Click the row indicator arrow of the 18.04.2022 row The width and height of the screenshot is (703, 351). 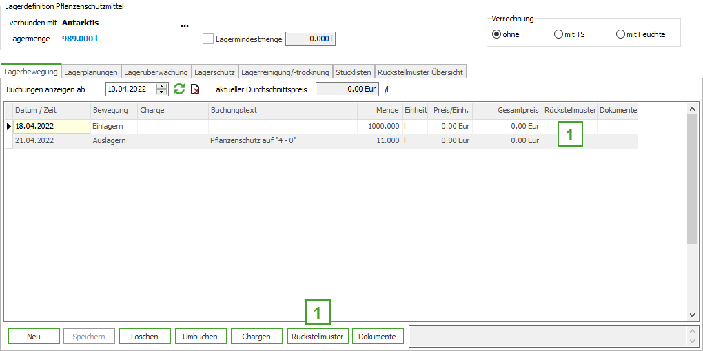click(9, 126)
